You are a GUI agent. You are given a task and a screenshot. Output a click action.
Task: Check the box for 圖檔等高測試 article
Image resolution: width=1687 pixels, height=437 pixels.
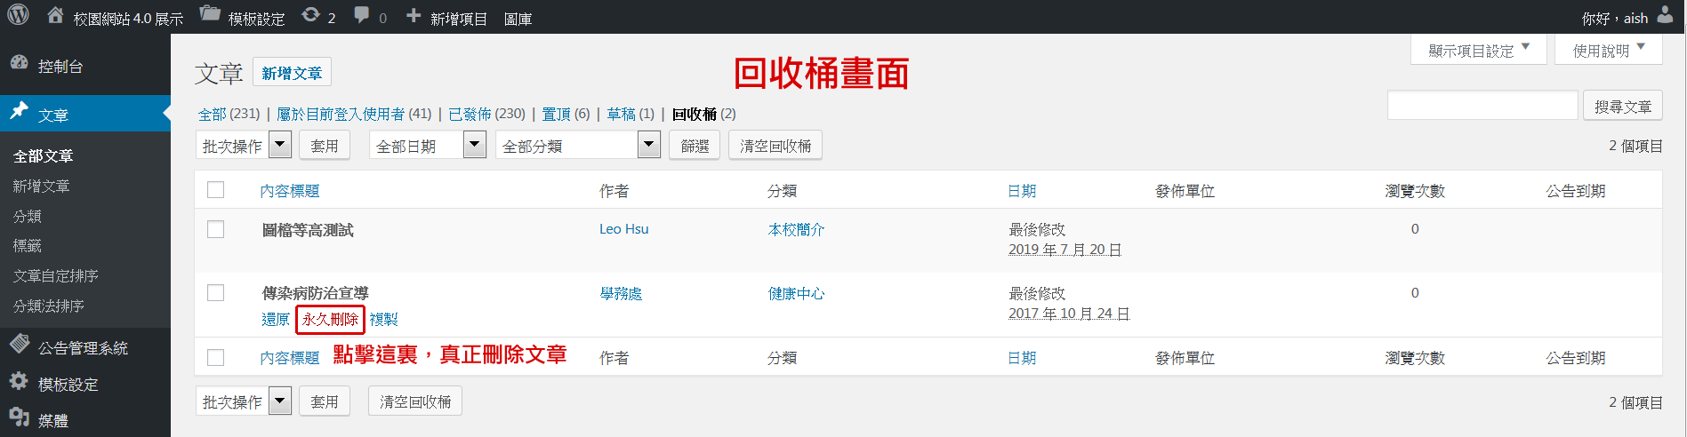click(x=215, y=229)
